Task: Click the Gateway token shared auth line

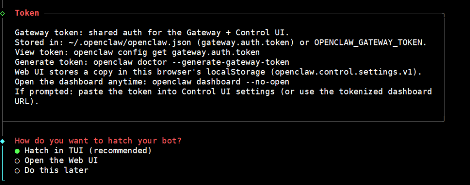Action: [151, 33]
